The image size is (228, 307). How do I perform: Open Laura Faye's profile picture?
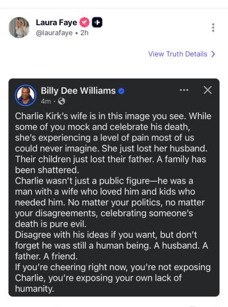click(19, 28)
